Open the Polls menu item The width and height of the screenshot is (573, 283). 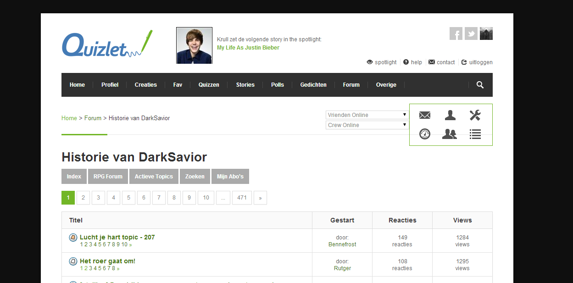tap(278, 85)
